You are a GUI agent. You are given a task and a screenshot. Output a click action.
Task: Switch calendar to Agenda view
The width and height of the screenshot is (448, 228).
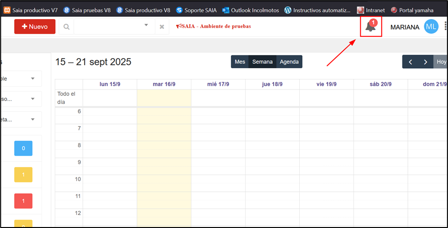(289, 62)
